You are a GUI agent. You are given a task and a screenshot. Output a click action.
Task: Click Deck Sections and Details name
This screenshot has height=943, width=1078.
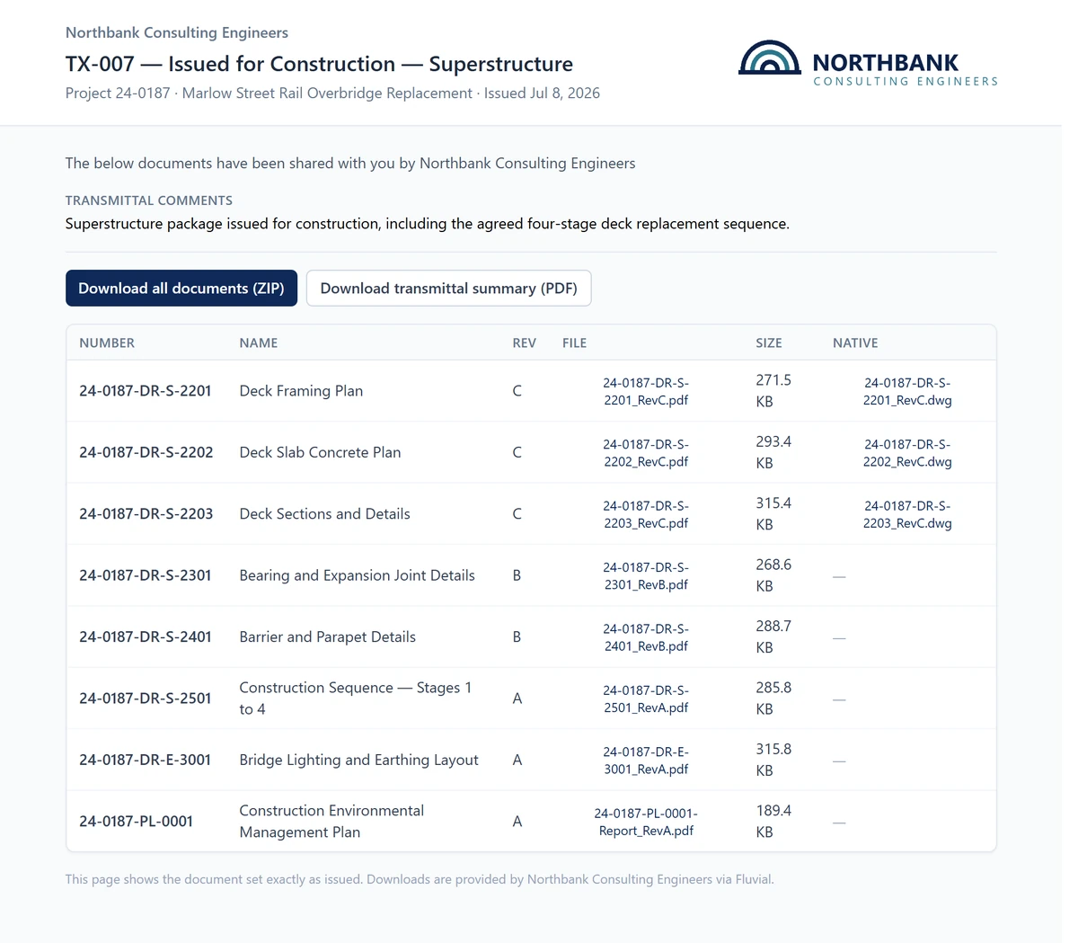324,514
